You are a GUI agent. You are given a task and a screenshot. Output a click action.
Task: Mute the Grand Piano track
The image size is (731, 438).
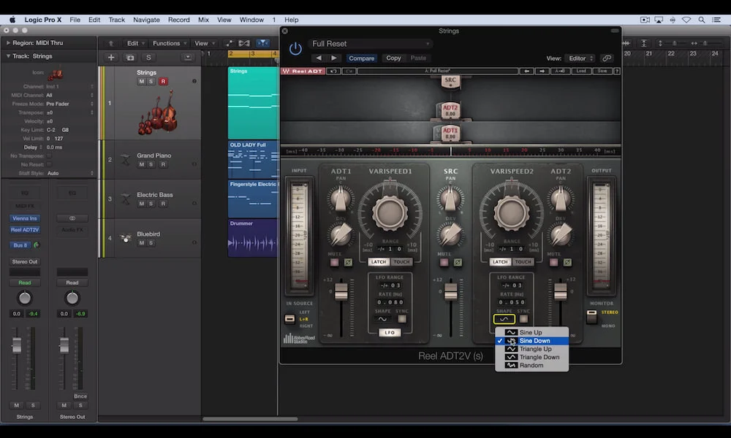pos(142,164)
